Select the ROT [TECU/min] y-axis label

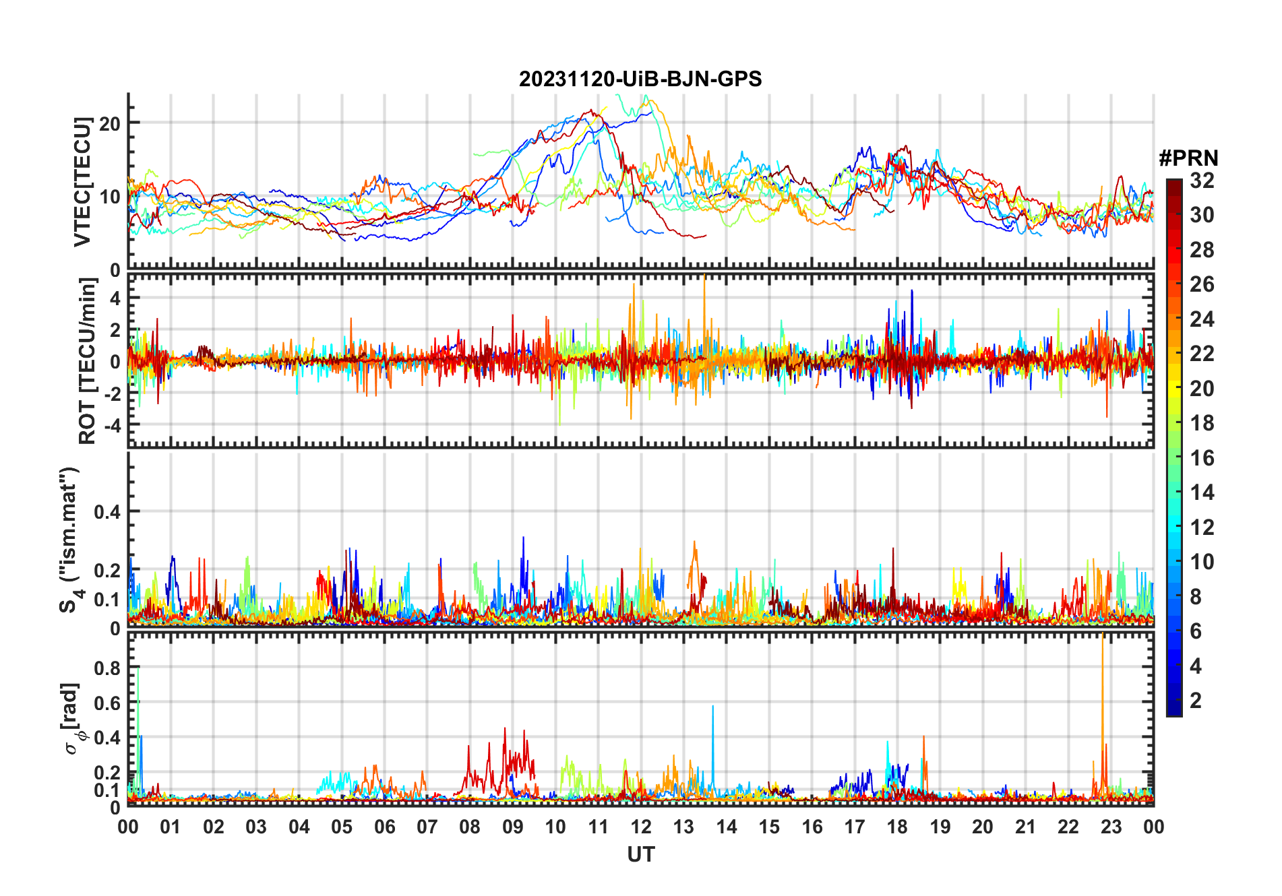pos(88,361)
